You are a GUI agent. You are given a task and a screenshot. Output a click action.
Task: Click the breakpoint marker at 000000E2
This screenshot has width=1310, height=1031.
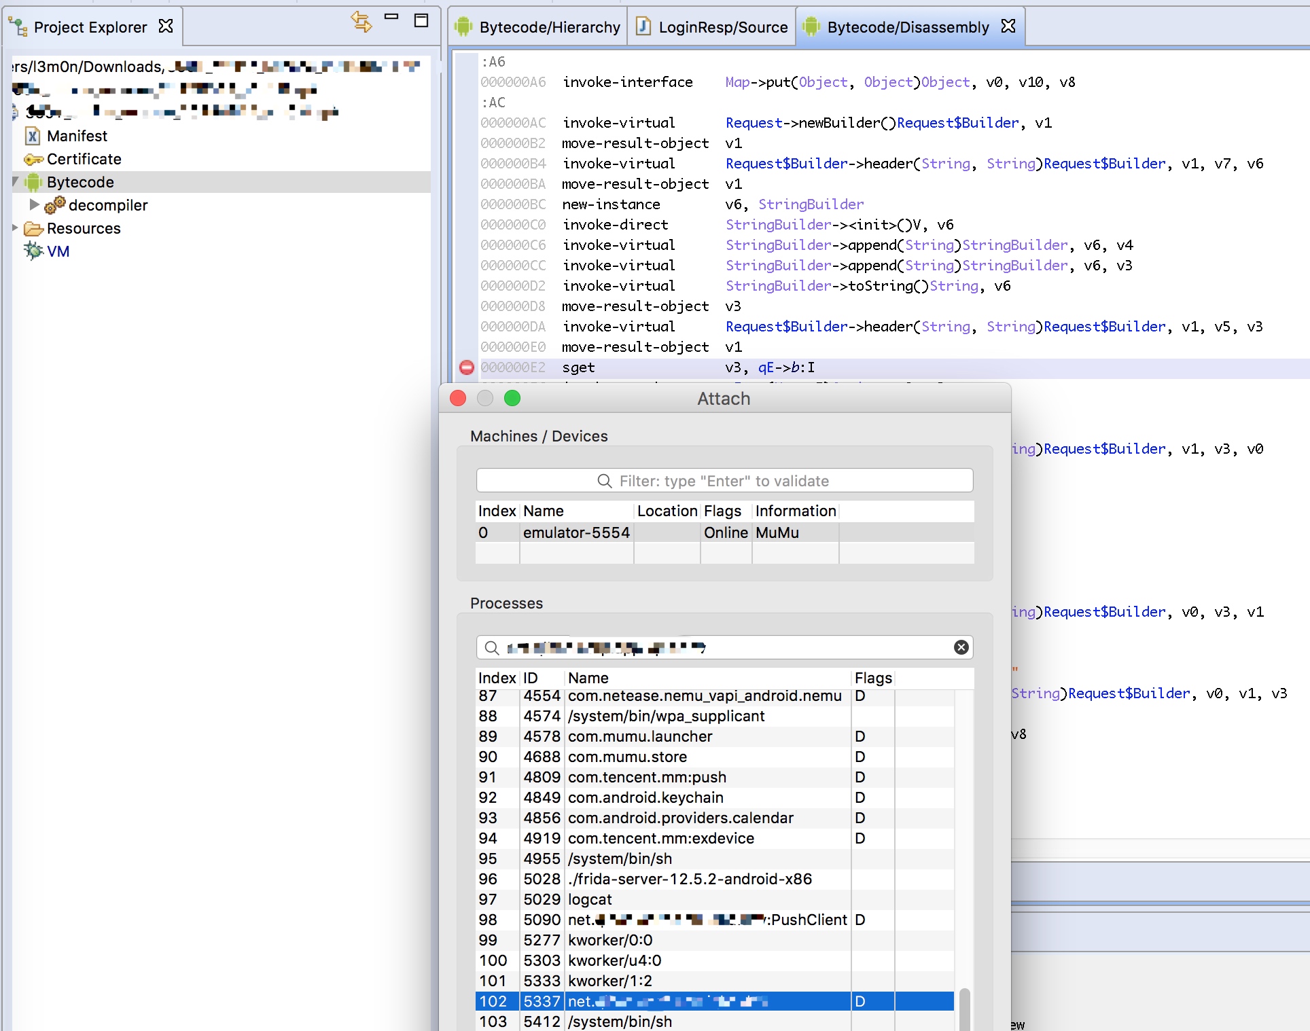pyautogui.click(x=467, y=367)
